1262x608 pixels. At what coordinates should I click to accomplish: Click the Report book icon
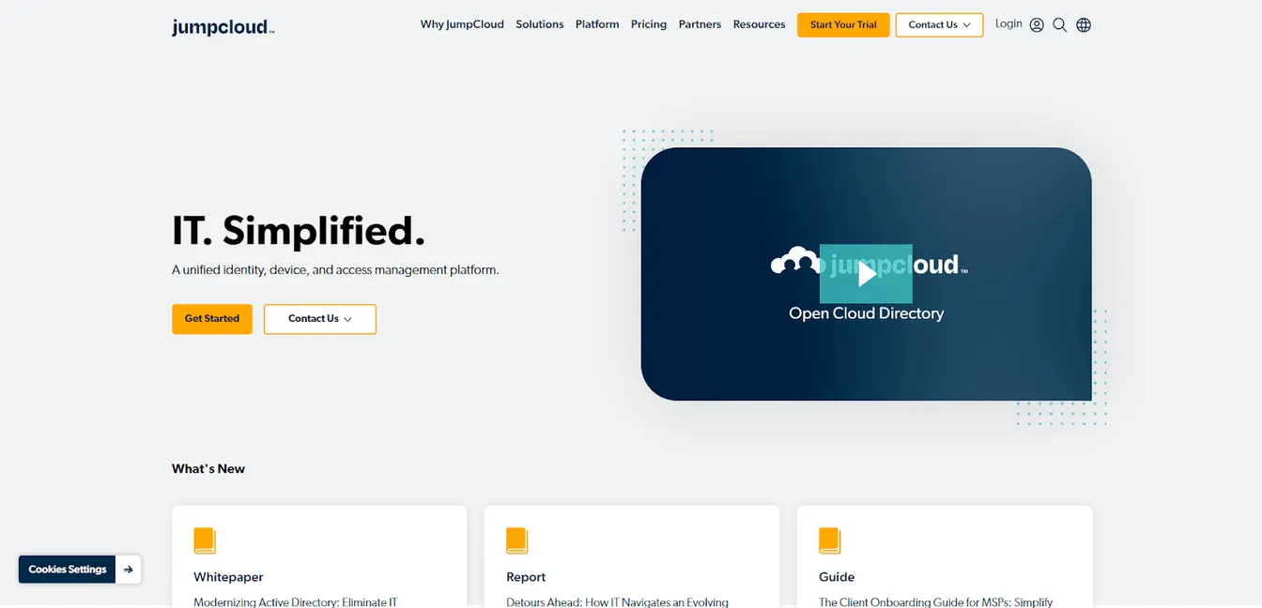517,540
